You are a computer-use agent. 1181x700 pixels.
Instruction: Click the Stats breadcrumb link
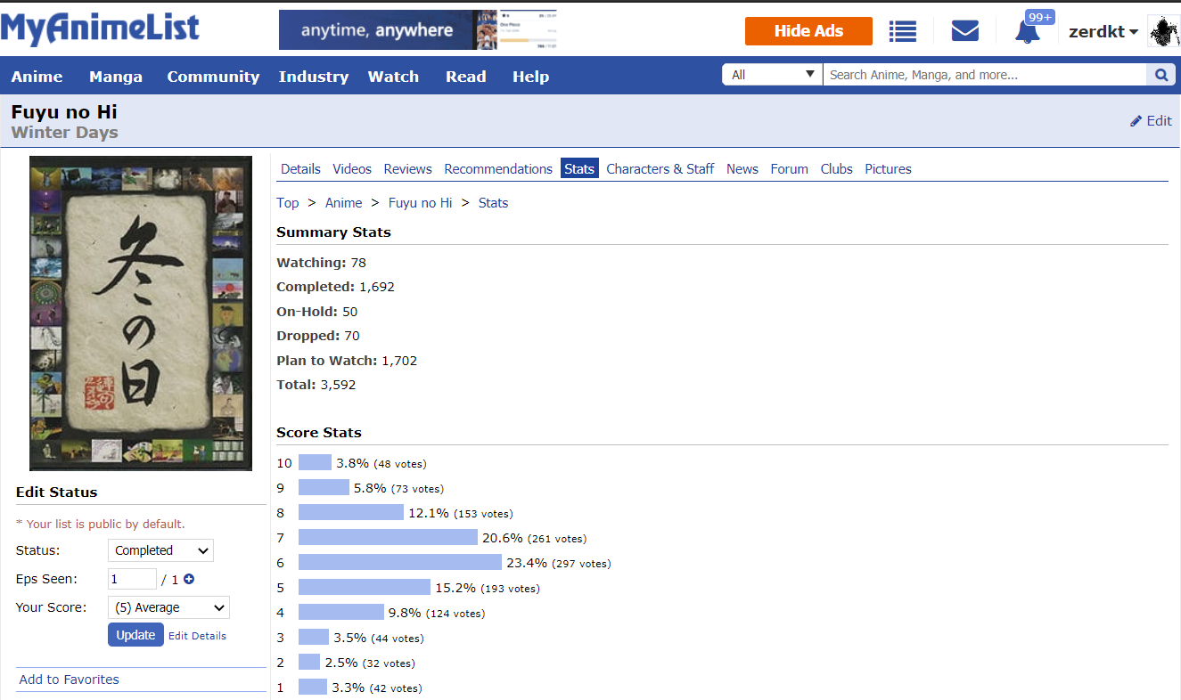click(x=493, y=203)
